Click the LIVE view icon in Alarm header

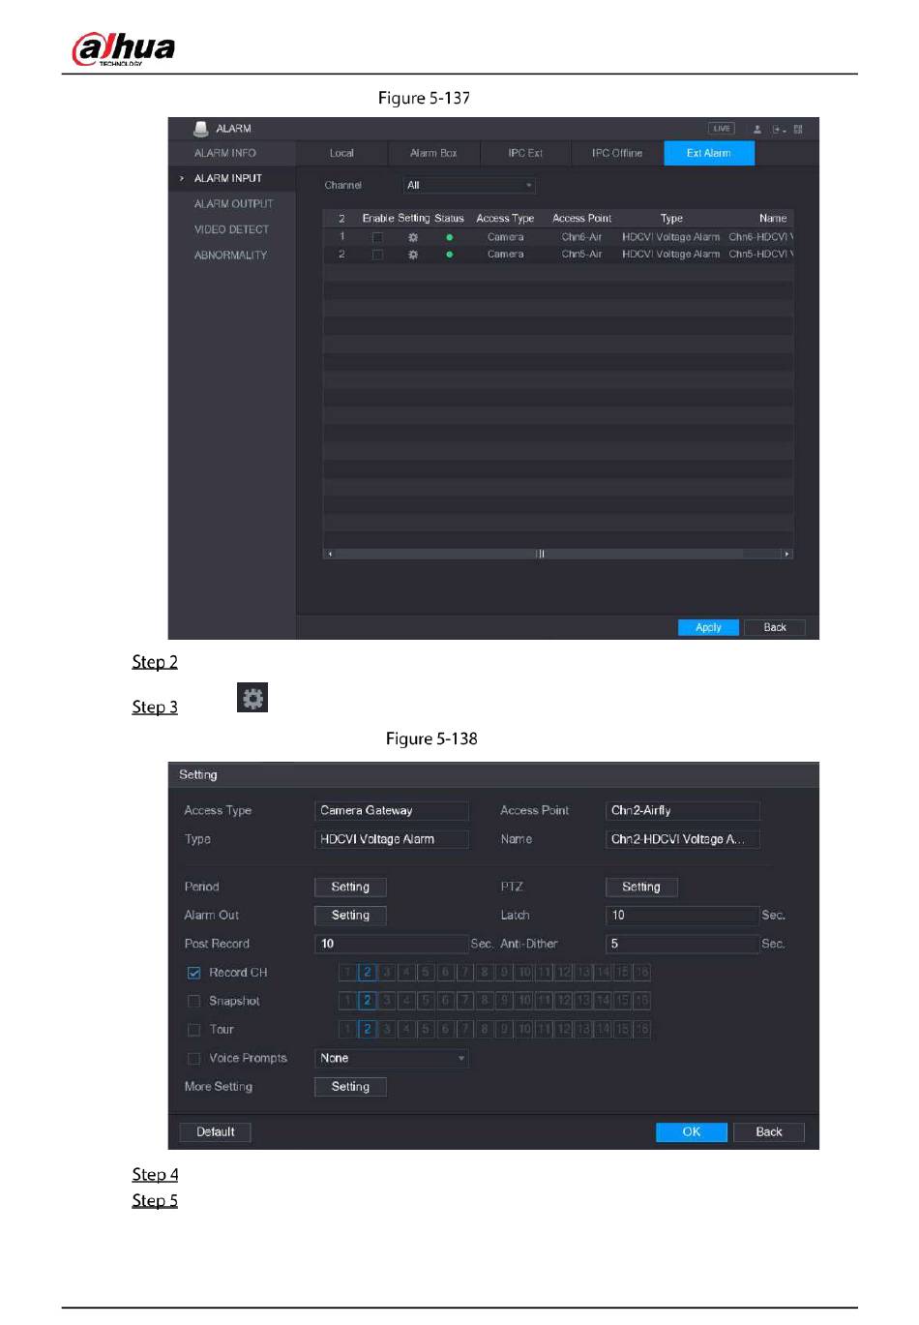(x=721, y=129)
